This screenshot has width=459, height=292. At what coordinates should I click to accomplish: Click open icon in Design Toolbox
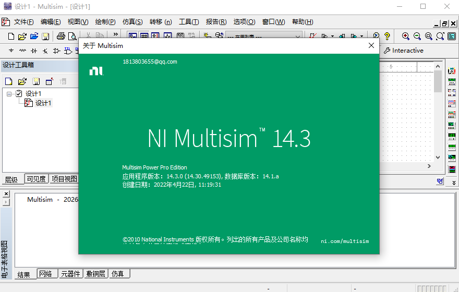tap(22, 81)
